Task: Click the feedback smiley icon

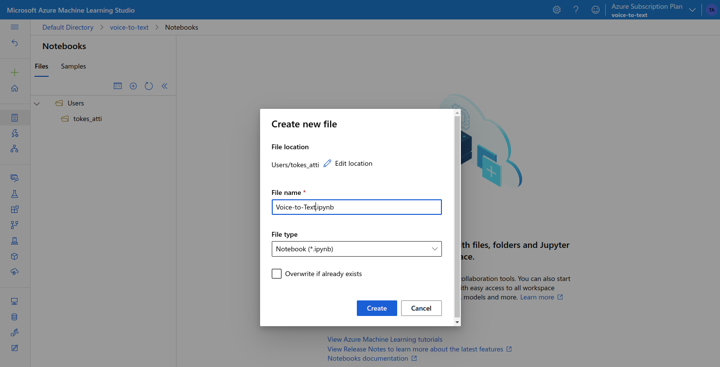Action: [x=596, y=10]
